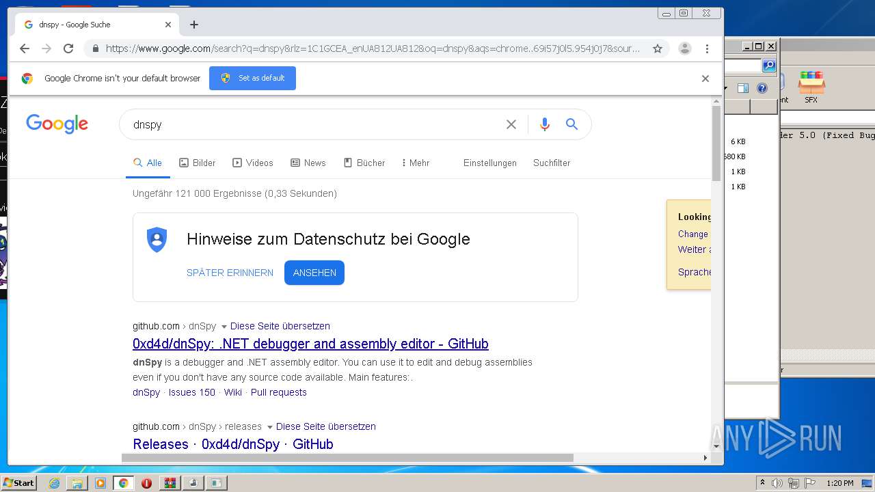Image resolution: width=875 pixels, height=492 pixels.
Task: Click the vertical scrollbar thumb
Action: click(x=716, y=143)
